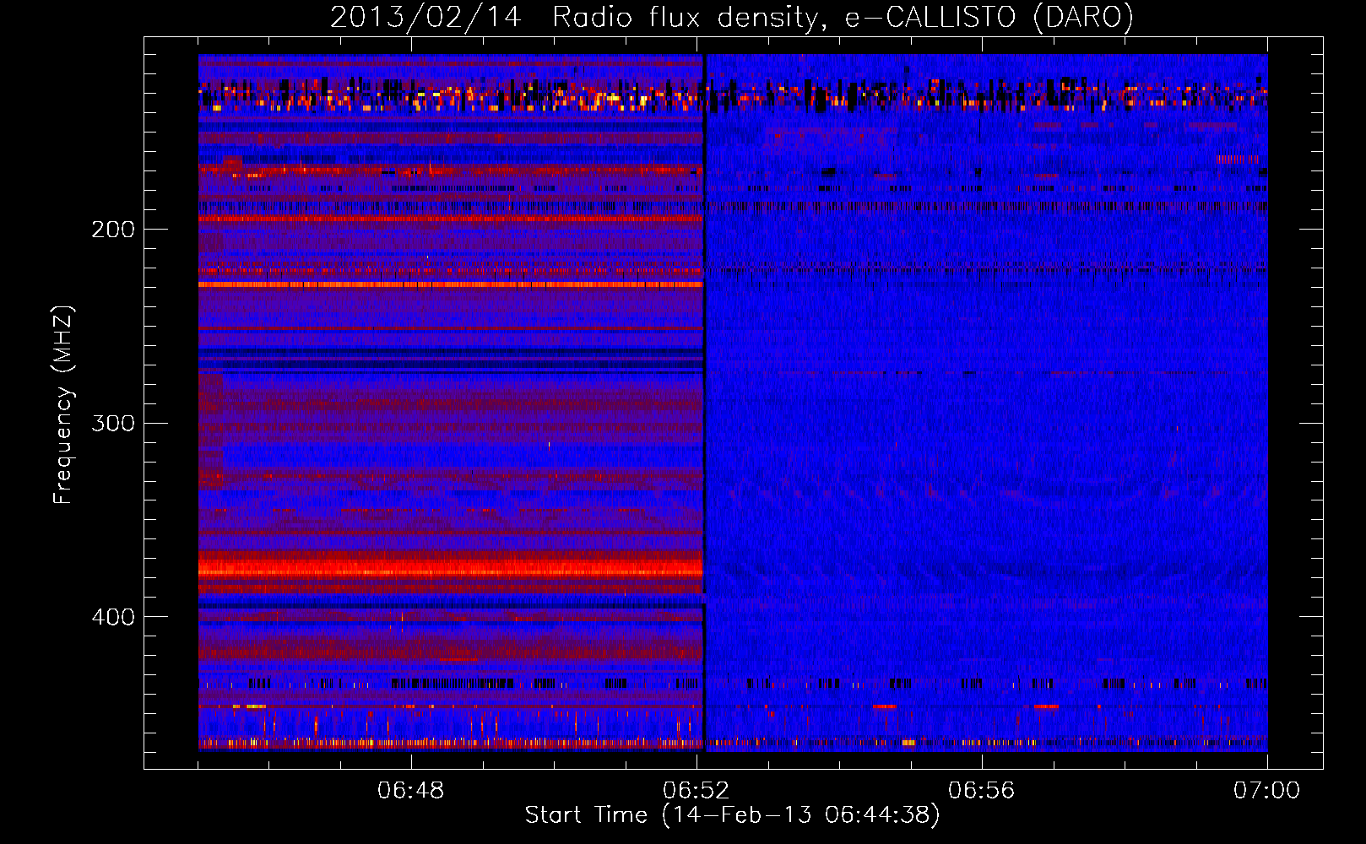Viewport: 1366px width, 844px height.
Task: Click the 400 frequency tick label
Action: point(113,617)
